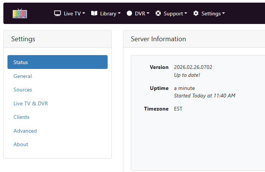View the Clients settings page
Viewport: 265px width, 172px height.
(21, 117)
